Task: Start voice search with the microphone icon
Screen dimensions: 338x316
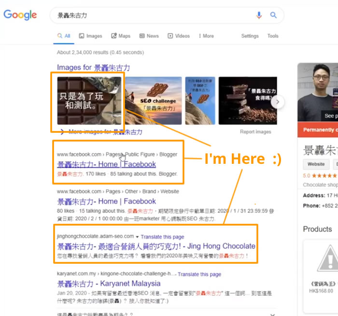Action: click(x=259, y=15)
